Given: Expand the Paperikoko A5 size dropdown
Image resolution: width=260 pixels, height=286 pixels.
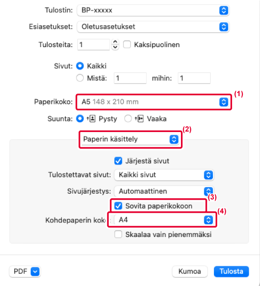Looking at the screenshot, I should pyautogui.click(x=153, y=102).
